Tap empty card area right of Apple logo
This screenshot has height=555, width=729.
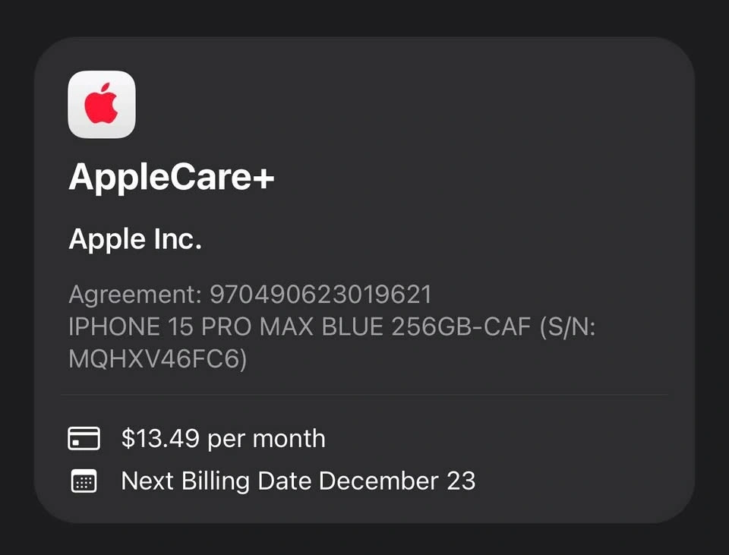tap(410, 105)
